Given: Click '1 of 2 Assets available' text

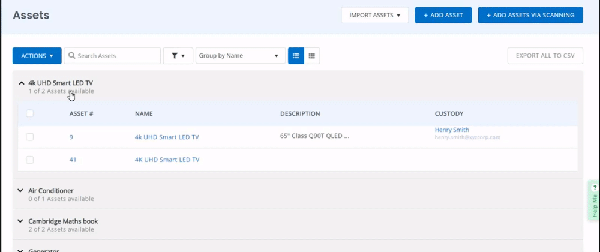Looking at the screenshot, I should pyautogui.click(x=61, y=91).
